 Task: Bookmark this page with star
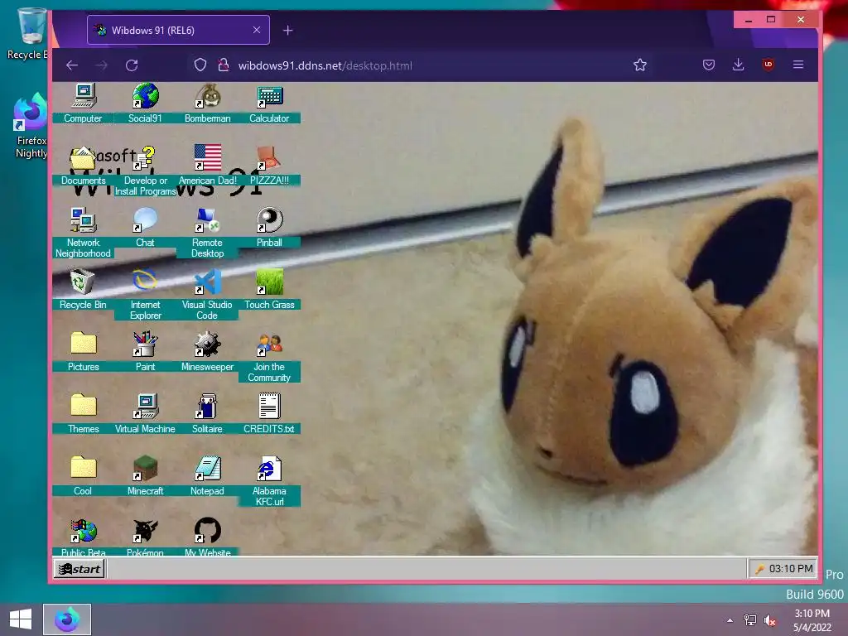point(640,65)
